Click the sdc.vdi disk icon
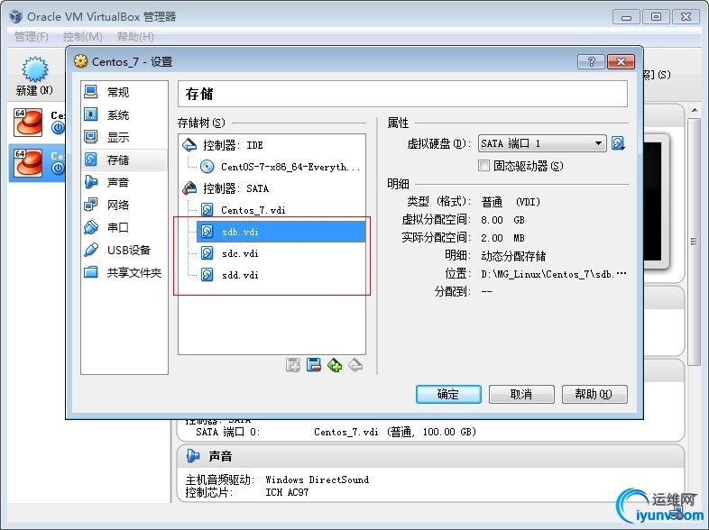This screenshot has width=709, height=530. (207, 252)
